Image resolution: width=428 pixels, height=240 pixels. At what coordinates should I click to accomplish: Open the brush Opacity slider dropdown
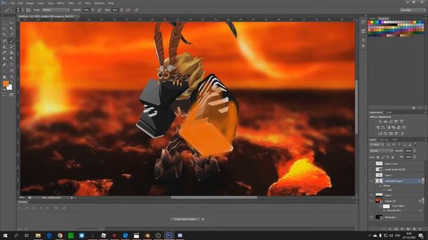click(x=93, y=10)
